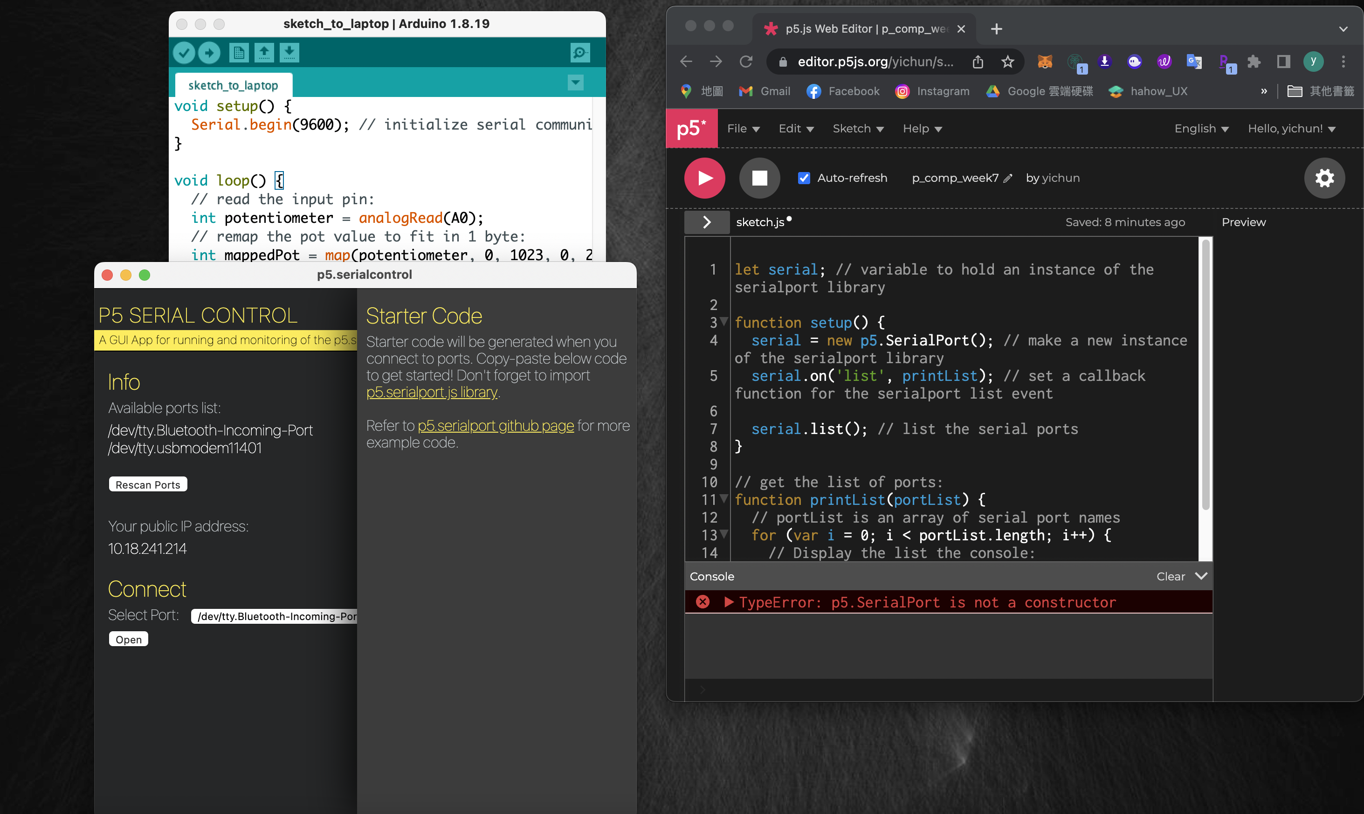Expand the sketch files sidebar chevron
This screenshot has width=1364, height=814.
[x=707, y=222]
